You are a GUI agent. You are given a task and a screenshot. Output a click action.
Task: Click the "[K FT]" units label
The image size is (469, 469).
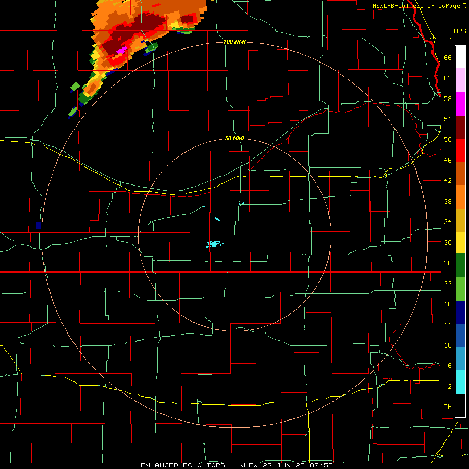441,36
